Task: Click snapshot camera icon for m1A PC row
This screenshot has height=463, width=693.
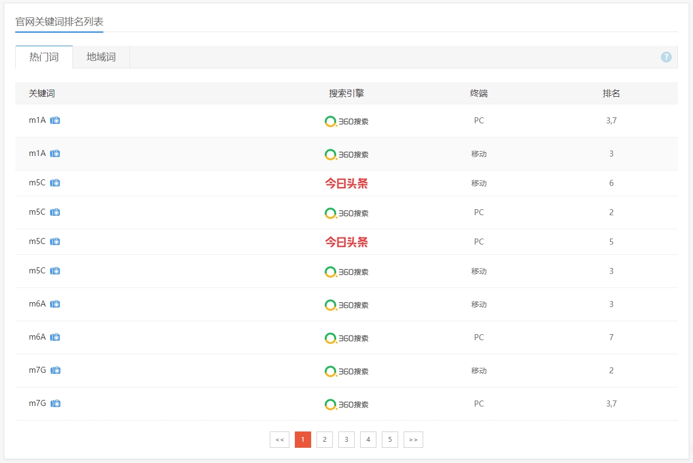Action: click(55, 121)
